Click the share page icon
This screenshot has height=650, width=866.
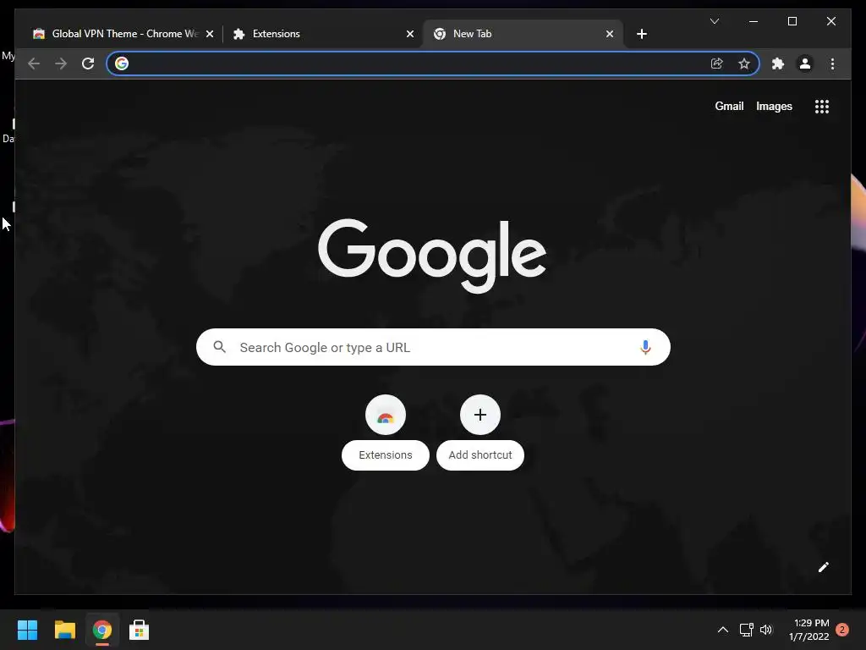click(x=717, y=63)
